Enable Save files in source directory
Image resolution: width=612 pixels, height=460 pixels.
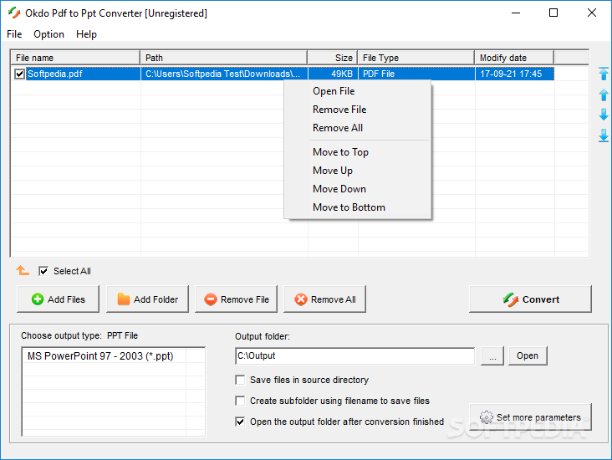240,380
